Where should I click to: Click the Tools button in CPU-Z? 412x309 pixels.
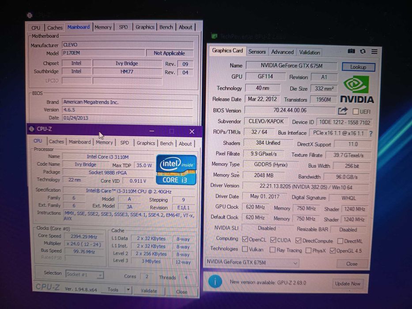point(113,289)
